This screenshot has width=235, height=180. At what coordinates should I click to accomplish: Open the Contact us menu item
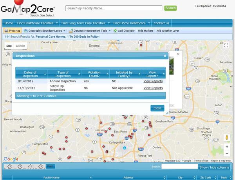[161, 23]
